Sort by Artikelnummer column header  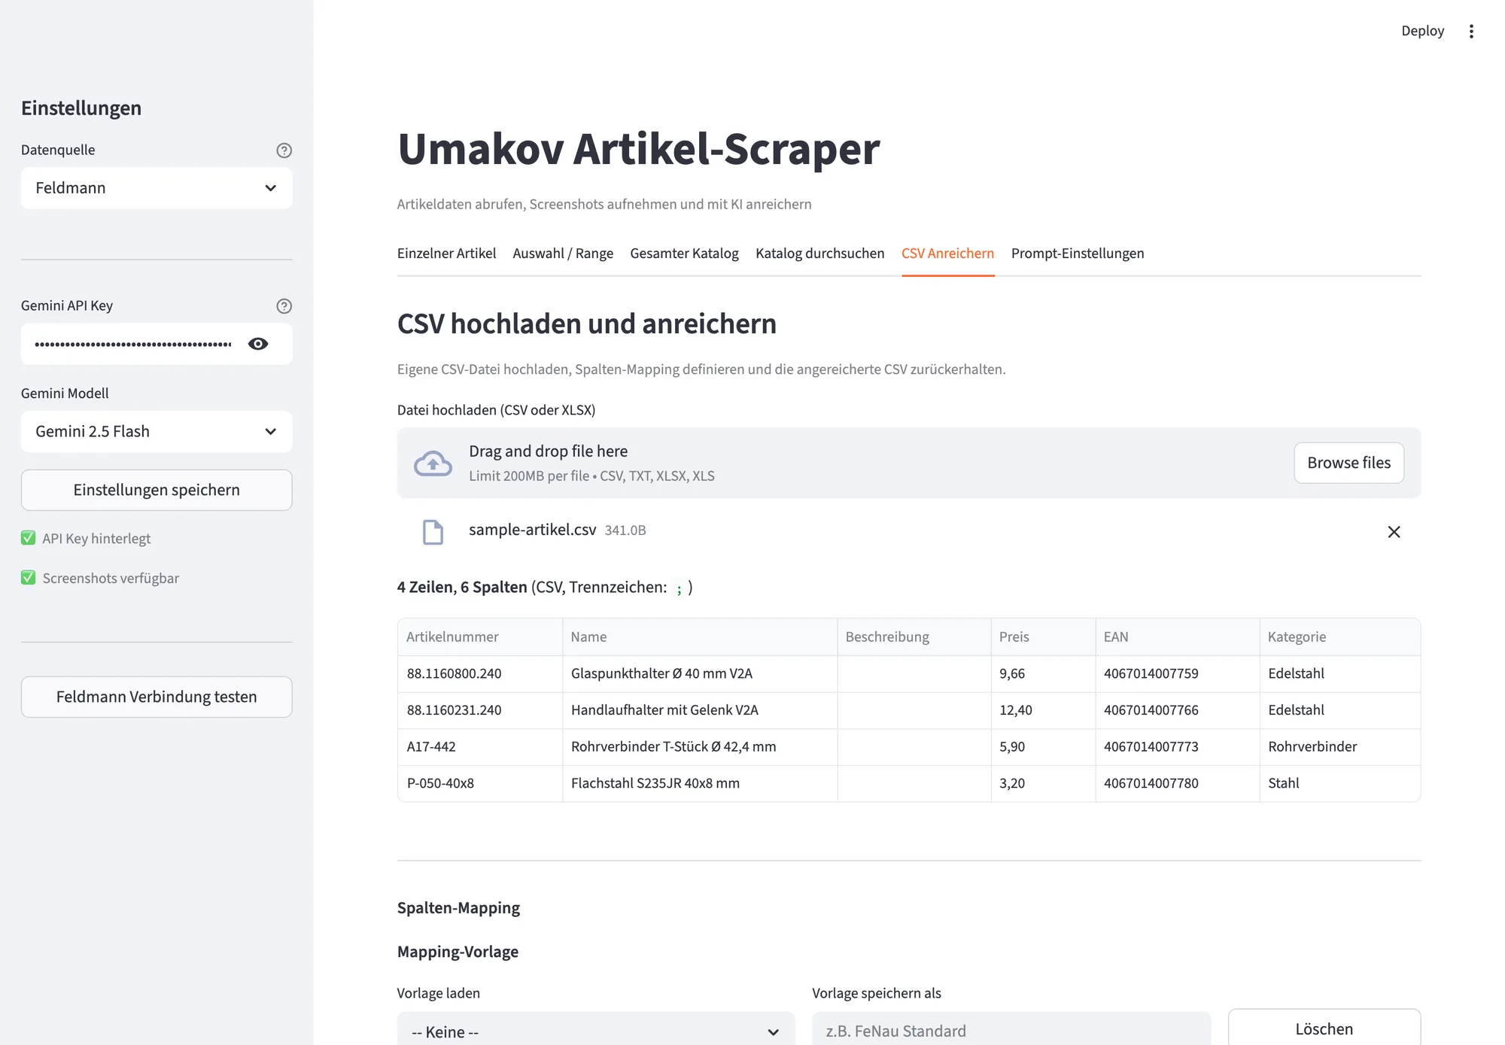click(480, 636)
